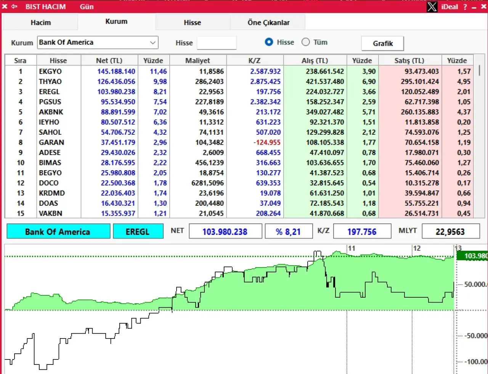
Task: Select the Hisse radio button
Action: coord(269,42)
